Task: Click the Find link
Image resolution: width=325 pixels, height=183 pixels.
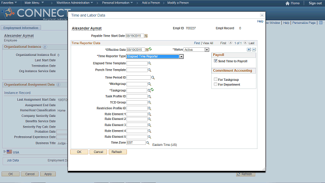Action: click(197, 43)
